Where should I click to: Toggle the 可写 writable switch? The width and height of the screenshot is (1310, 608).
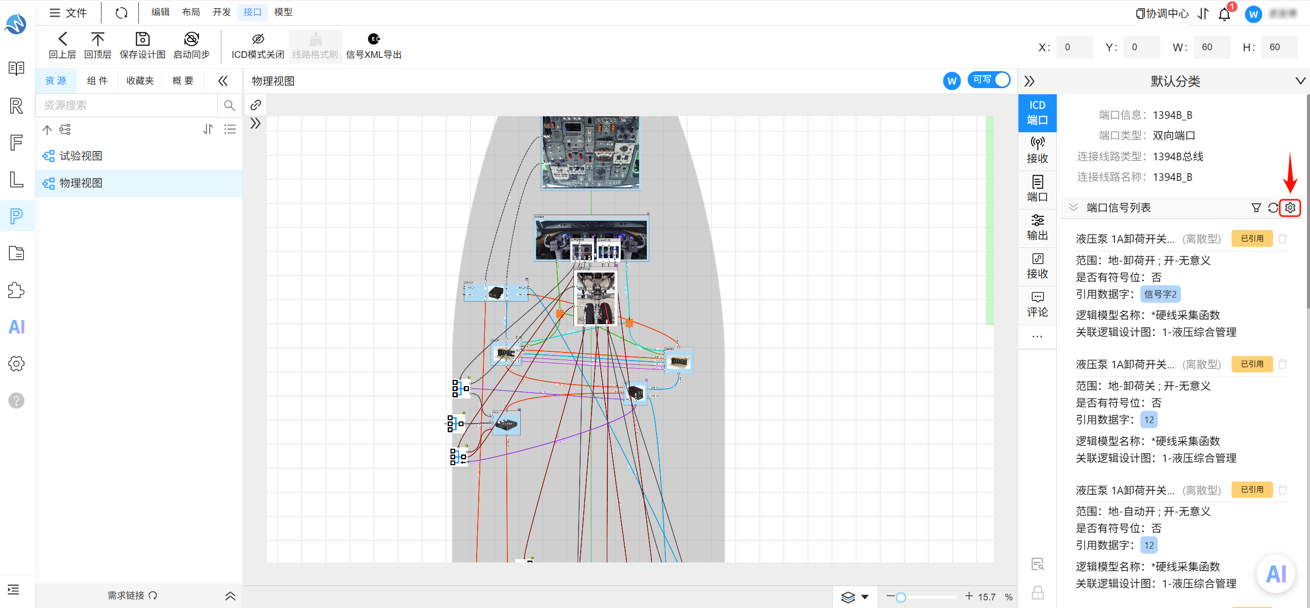pyautogui.click(x=989, y=80)
